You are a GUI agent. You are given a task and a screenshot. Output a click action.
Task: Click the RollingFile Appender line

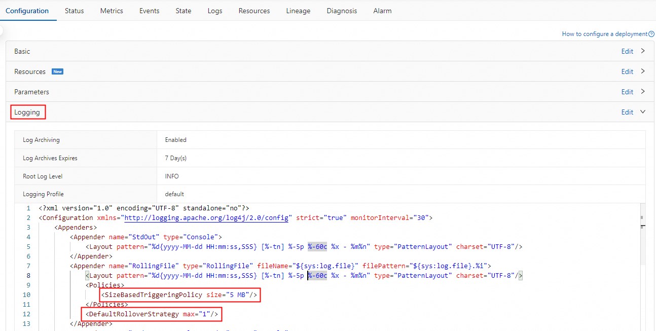(280, 266)
